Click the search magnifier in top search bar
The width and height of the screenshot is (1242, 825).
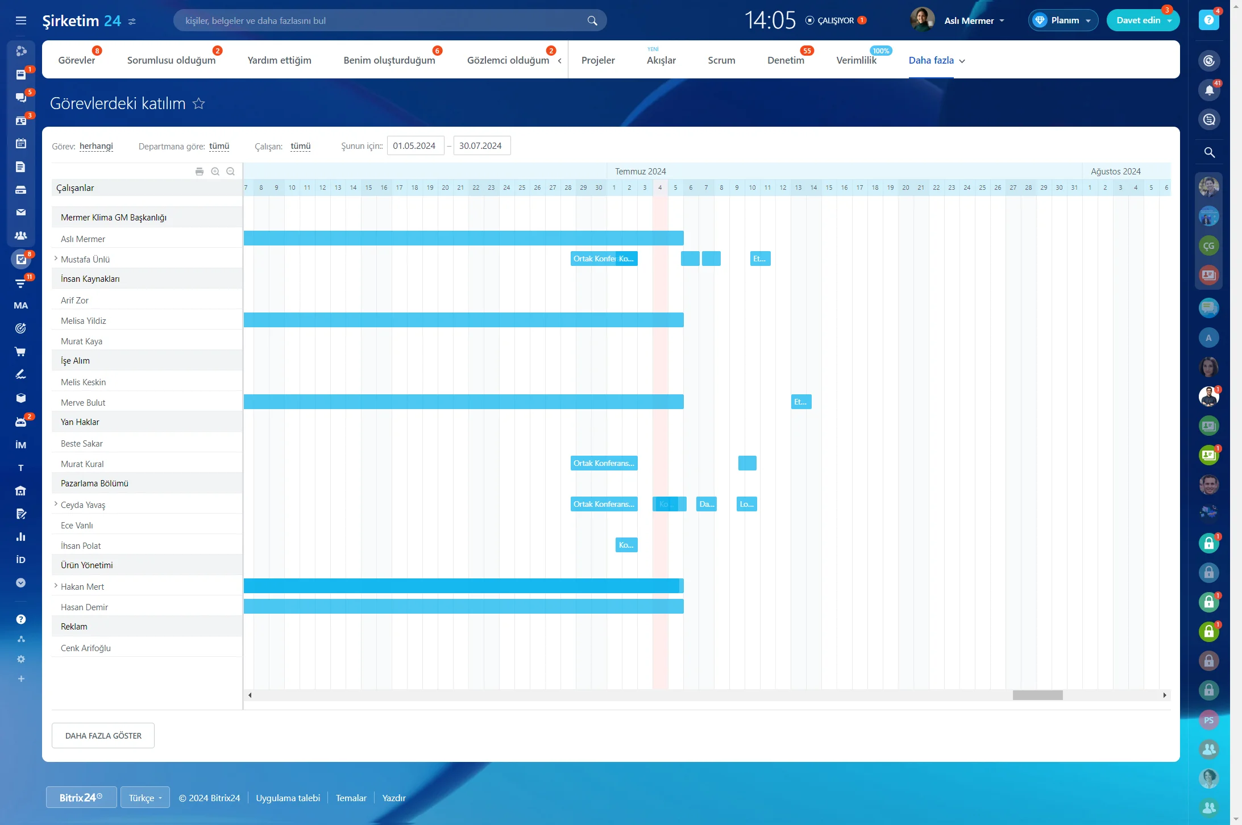click(x=592, y=21)
